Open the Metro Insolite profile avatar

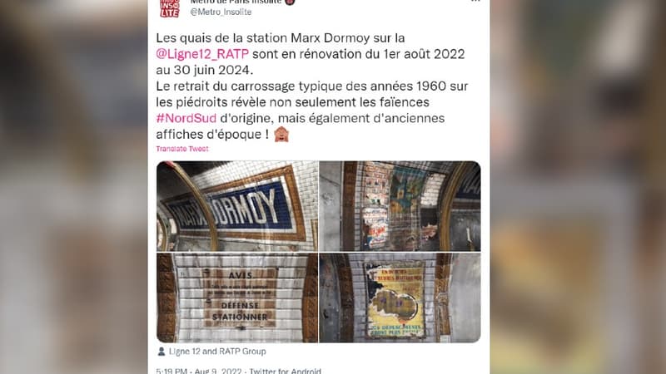click(170, 7)
